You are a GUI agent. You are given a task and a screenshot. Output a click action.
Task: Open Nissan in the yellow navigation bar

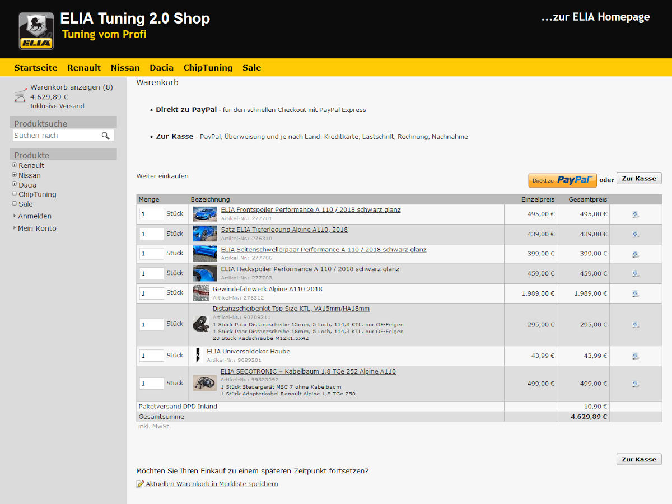(x=125, y=68)
